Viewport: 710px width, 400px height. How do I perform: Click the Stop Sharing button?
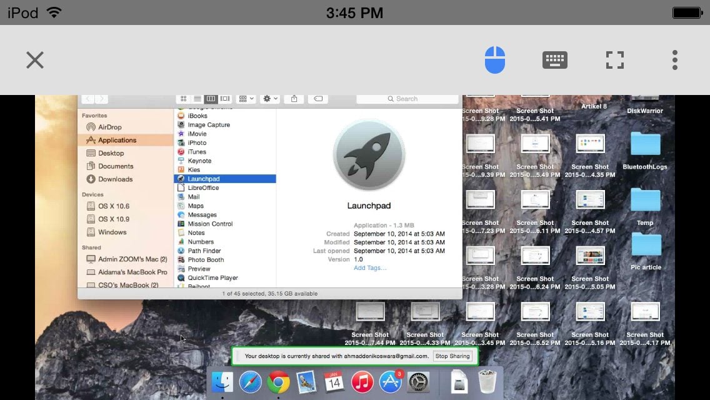click(x=452, y=356)
